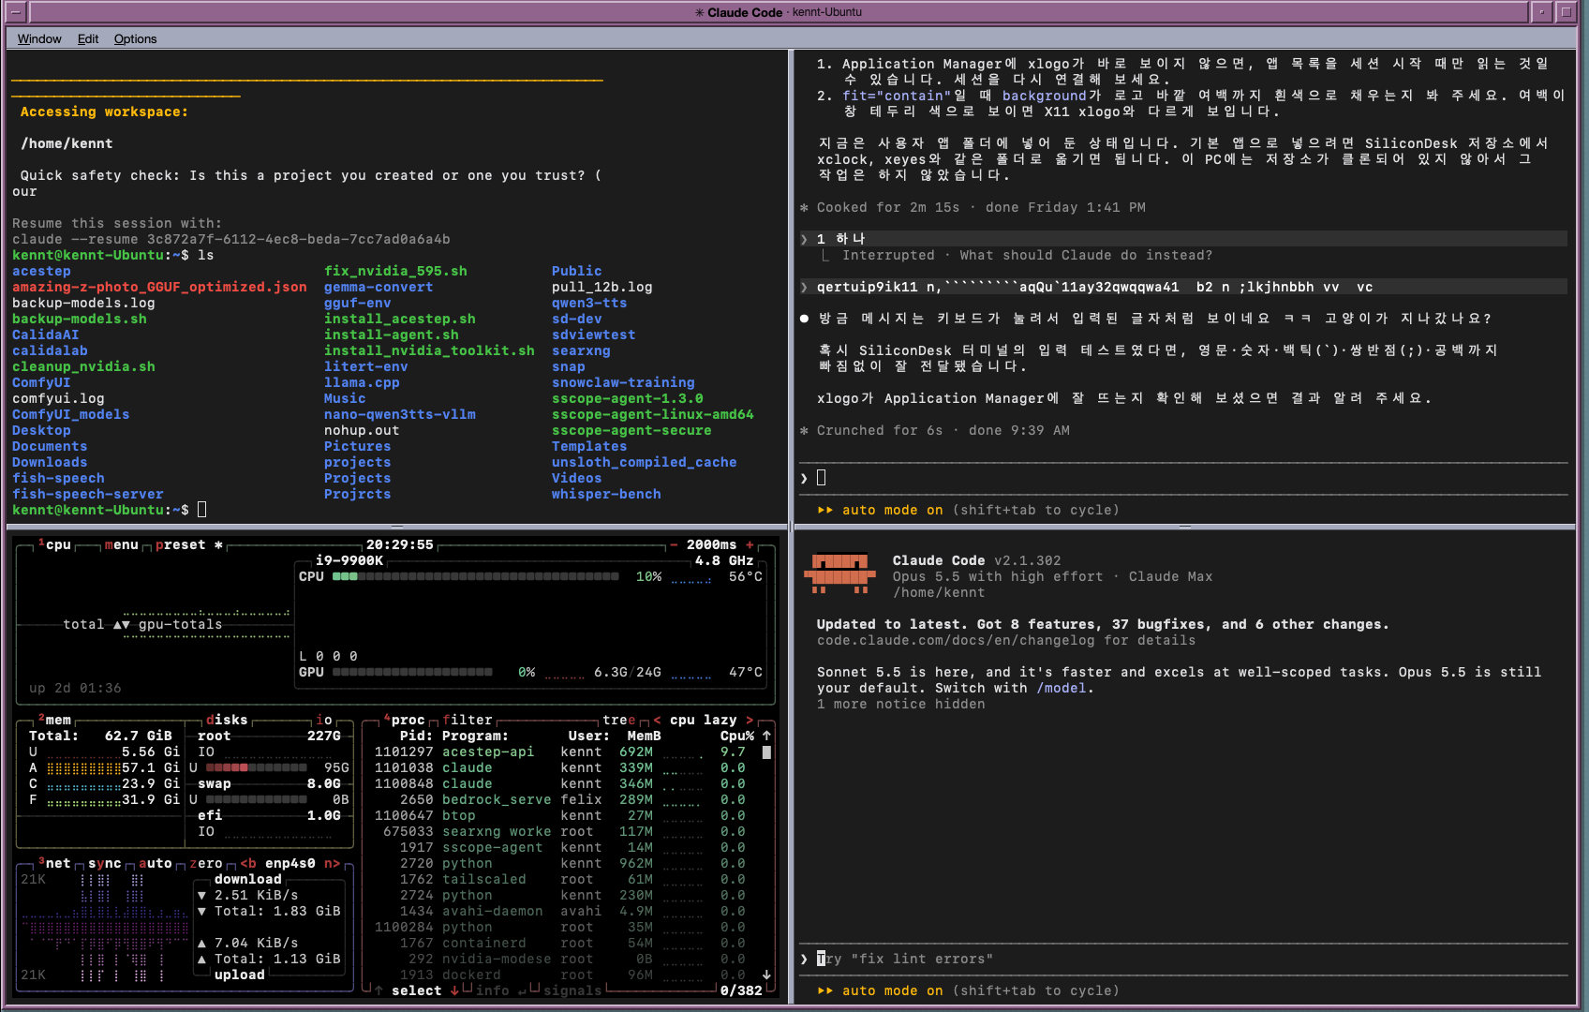The height and width of the screenshot is (1012, 1589).
Task: Open the Options menu
Action: click(135, 38)
